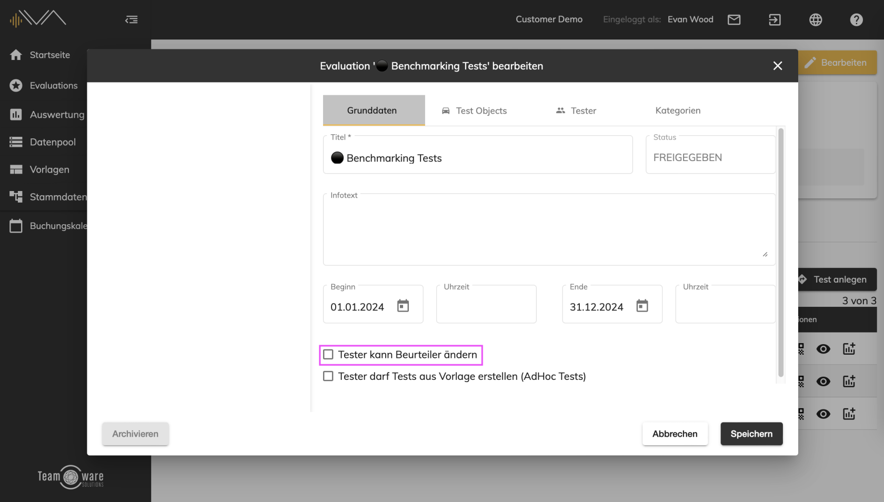Click Speichern to save evaluation

pyautogui.click(x=751, y=434)
